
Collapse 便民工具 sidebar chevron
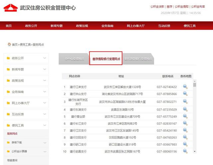[45, 125]
